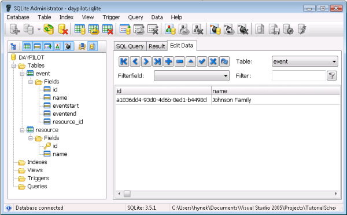
Task: Select the Indexes folder in tree
Action: coord(37,162)
